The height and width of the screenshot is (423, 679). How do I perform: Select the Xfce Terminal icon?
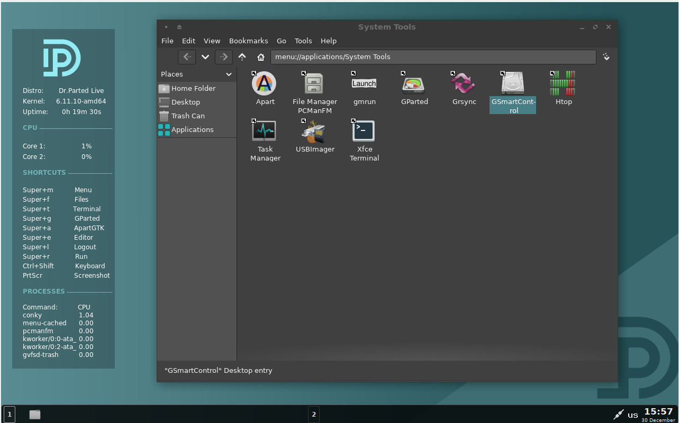(x=364, y=131)
